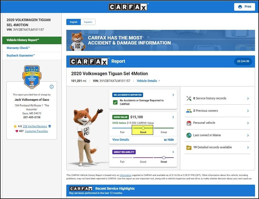Click the previous owners people icon
Screen dimensions: 259x199
click(x=189, y=111)
